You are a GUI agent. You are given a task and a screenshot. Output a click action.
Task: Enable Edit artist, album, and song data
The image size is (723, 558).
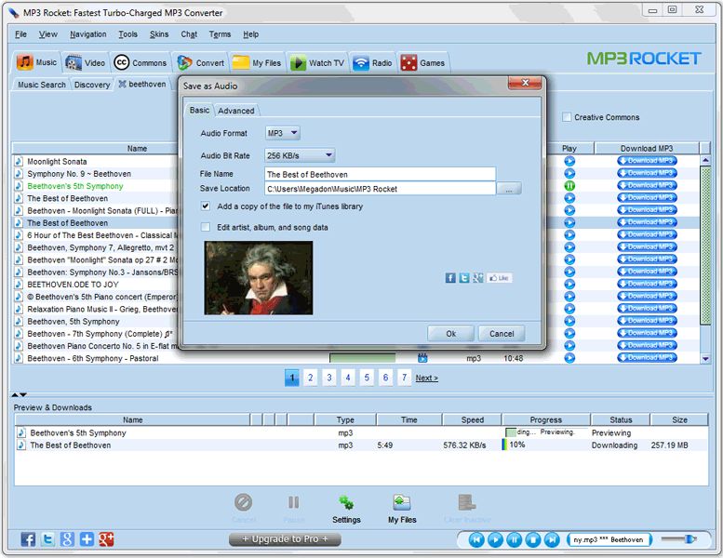click(x=206, y=227)
